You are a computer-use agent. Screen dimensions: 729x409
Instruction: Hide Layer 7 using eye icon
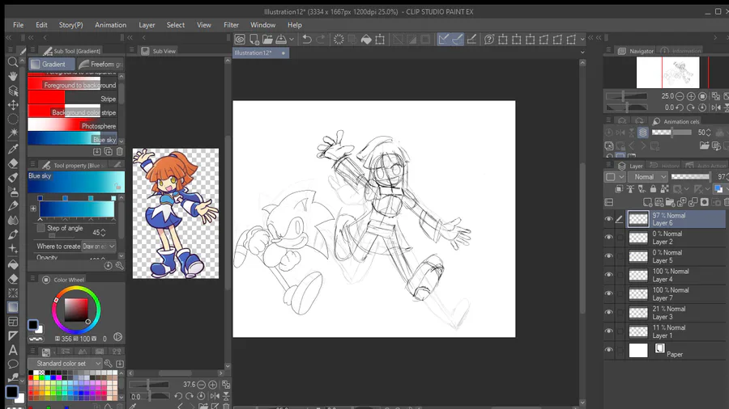pyautogui.click(x=608, y=293)
